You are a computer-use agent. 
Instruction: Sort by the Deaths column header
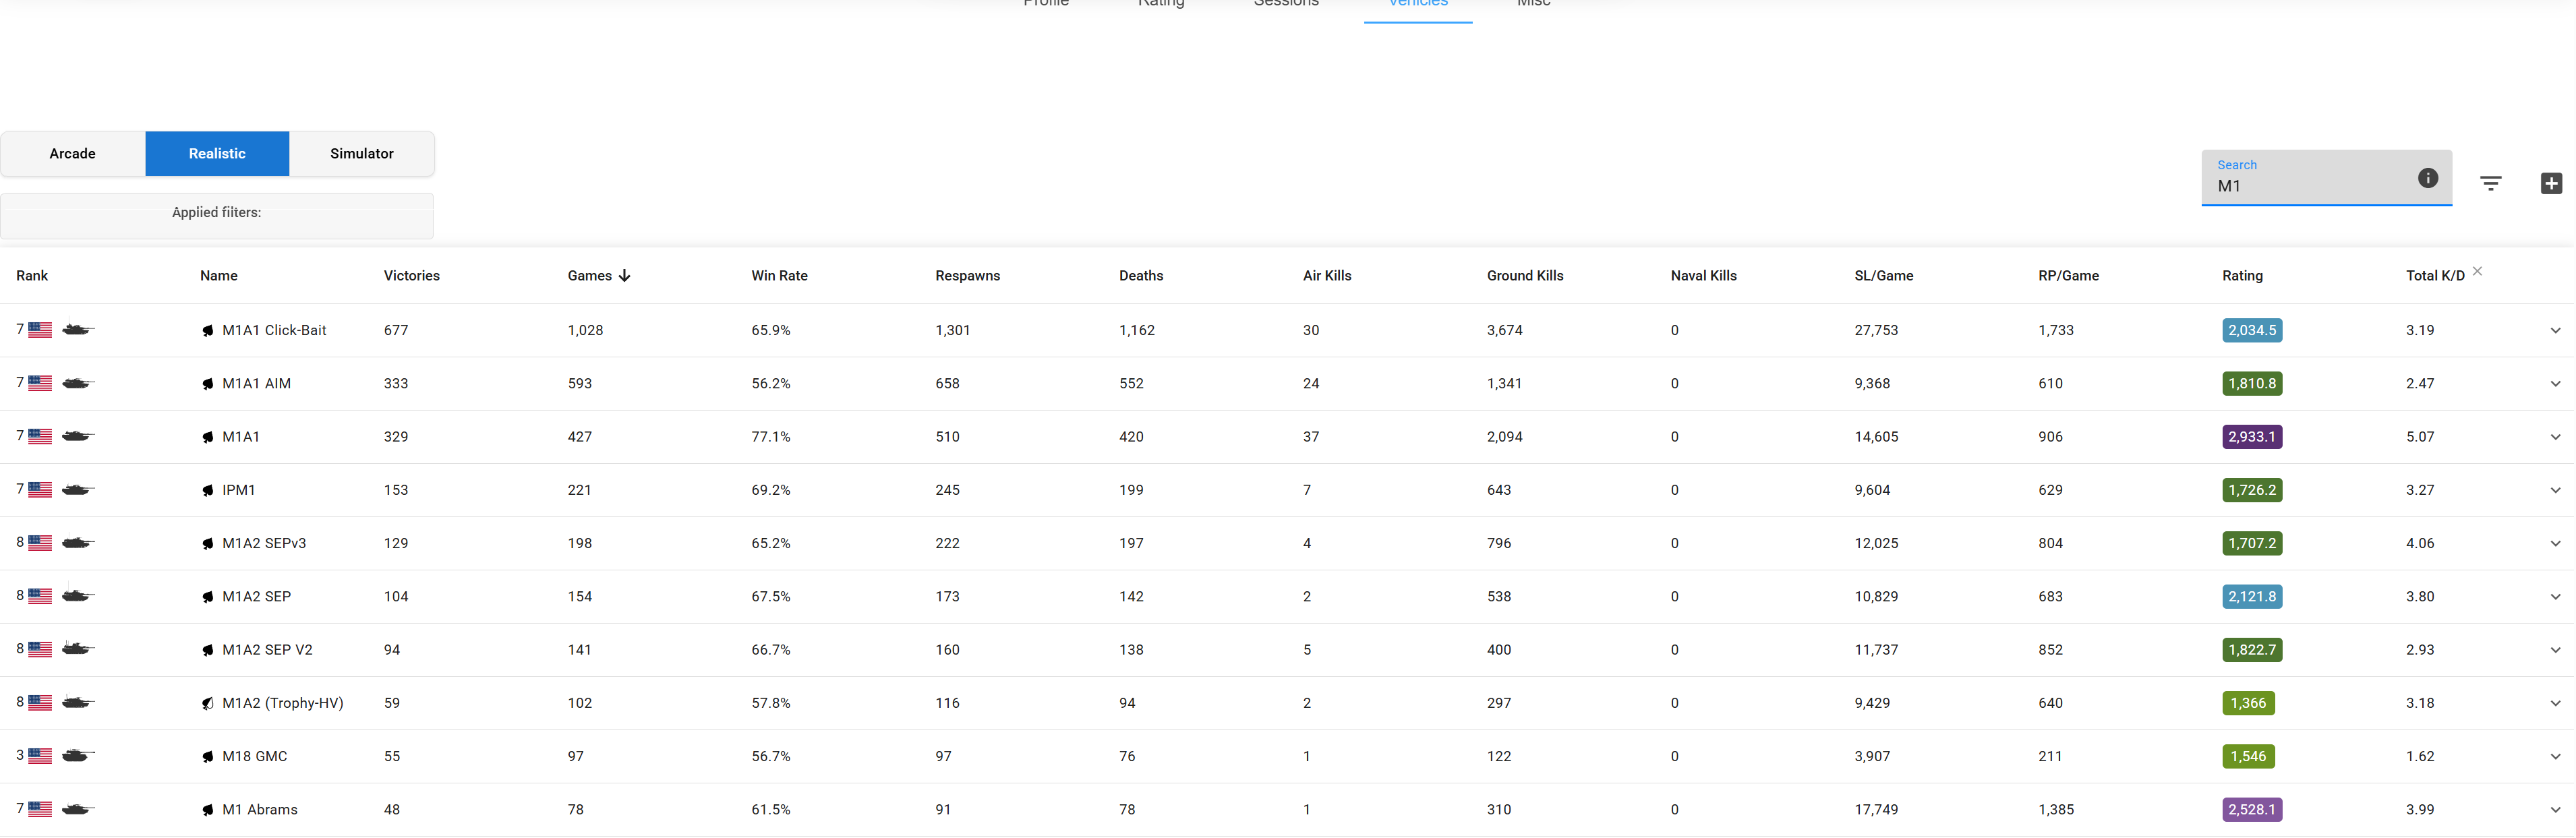[x=1141, y=276]
